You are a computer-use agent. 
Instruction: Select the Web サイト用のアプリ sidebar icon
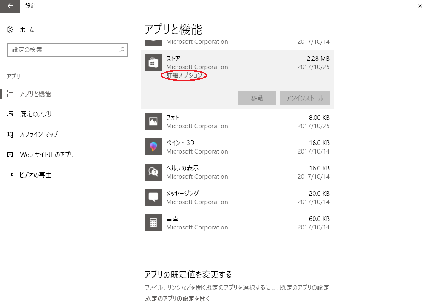click(x=10, y=154)
